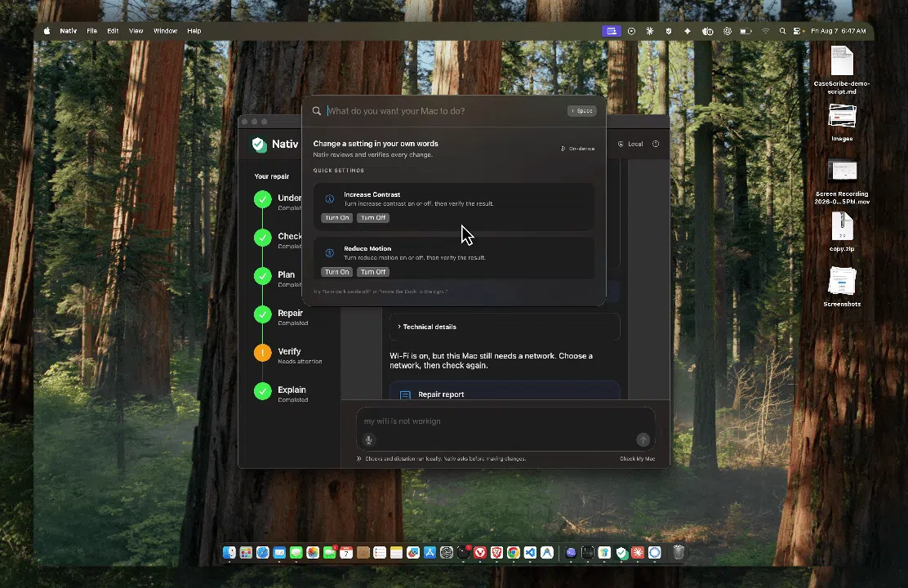Turn On Increase Contrast
Image resolution: width=908 pixels, height=588 pixels.
click(x=337, y=218)
